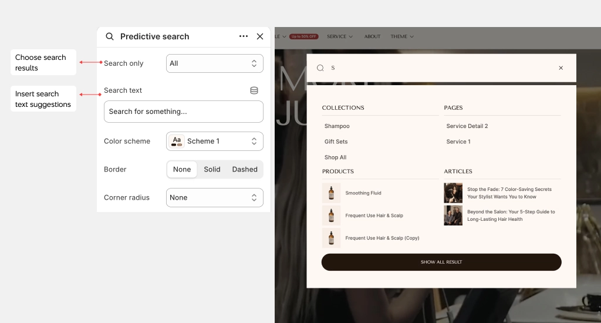Click the PAGES heading text

pos(454,108)
